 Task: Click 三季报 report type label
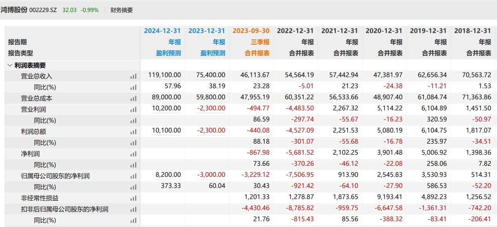tap(260, 42)
